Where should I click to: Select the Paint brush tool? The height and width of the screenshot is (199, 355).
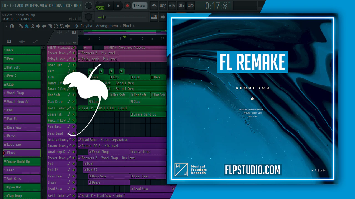(27, 26)
